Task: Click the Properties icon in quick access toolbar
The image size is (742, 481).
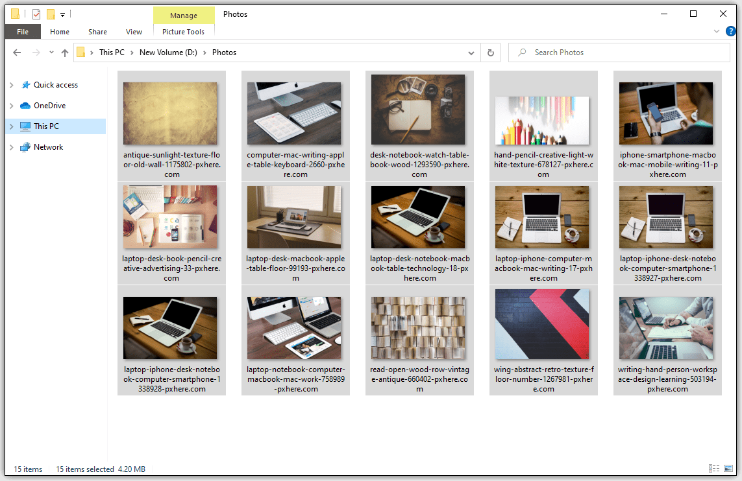Action: coord(36,14)
